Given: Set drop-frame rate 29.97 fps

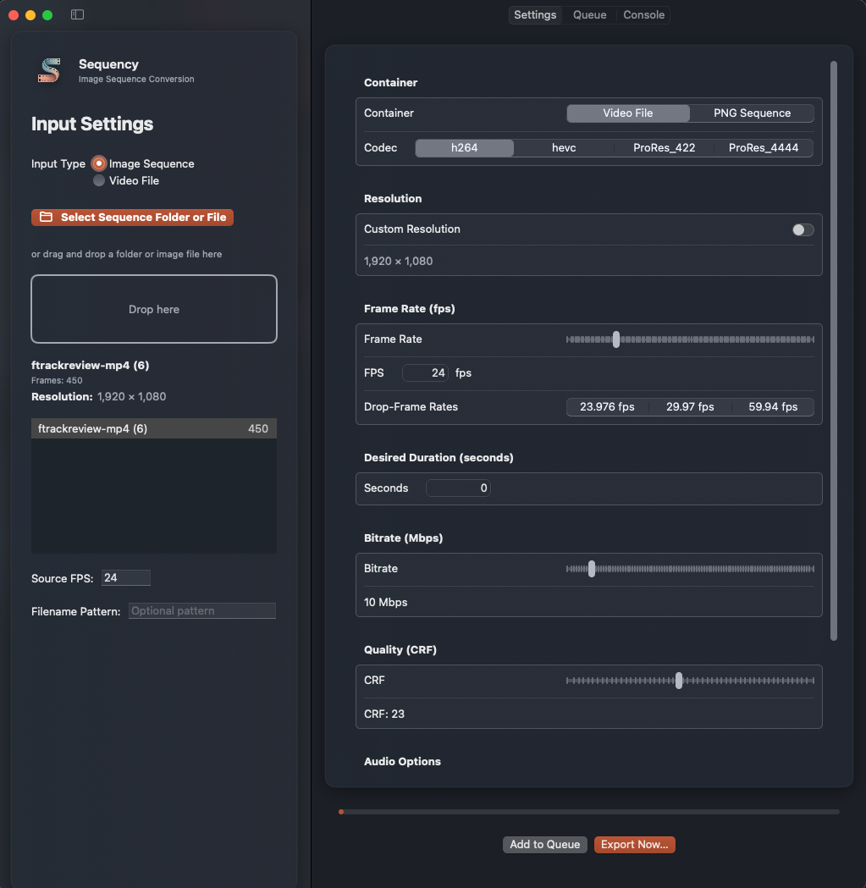Looking at the screenshot, I should (x=690, y=406).
